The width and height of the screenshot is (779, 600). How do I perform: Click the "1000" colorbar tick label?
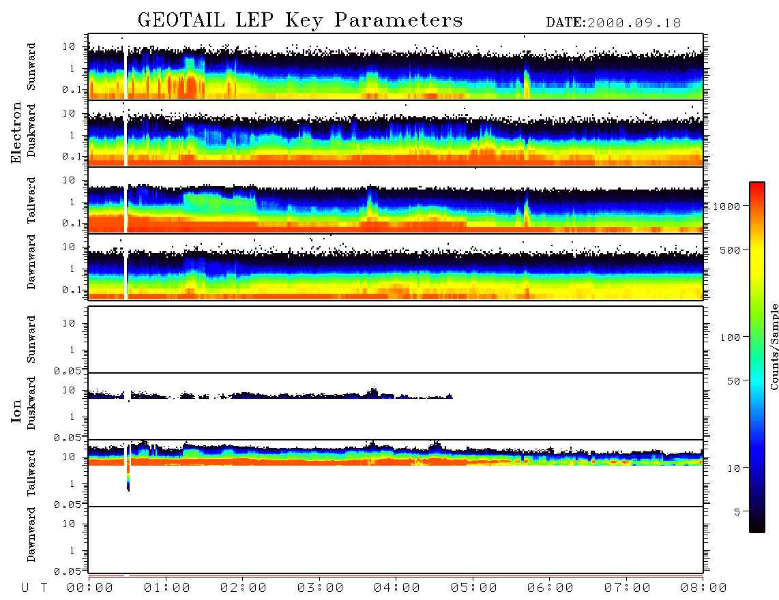726,207
